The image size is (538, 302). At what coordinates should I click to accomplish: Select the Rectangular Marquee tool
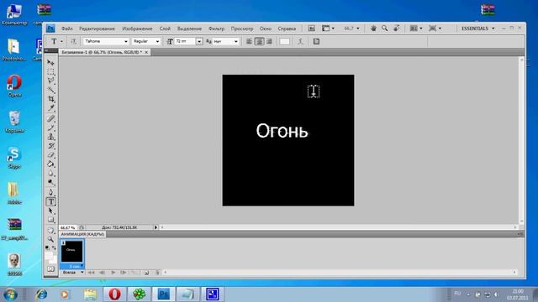50,71
